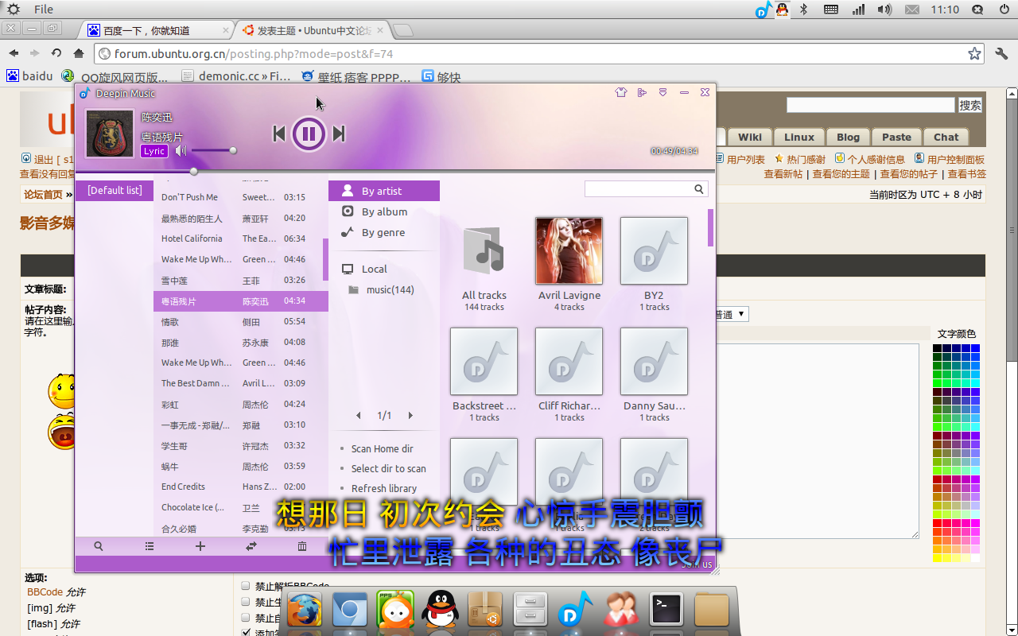This screenshot has width=1018, height=636.
Task: Open Deepin Music title bar menu arrow
Action: pos(663,92)
